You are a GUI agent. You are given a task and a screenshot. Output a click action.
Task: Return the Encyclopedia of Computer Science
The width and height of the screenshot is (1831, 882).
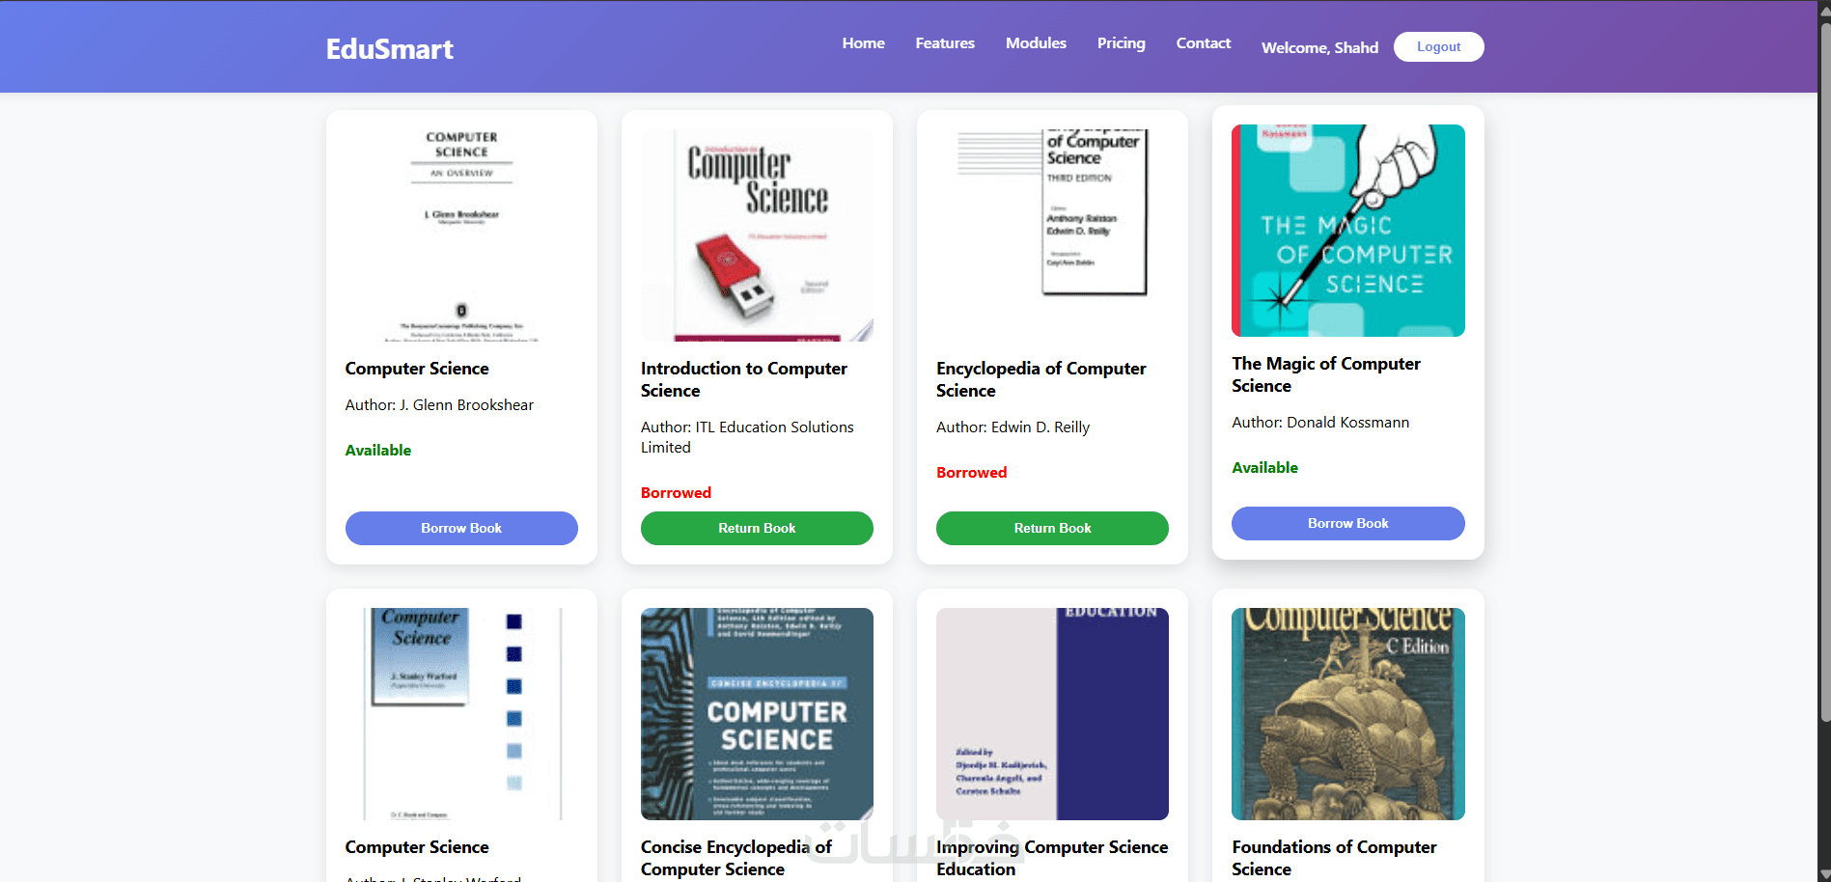click(x=1052, y=528)
